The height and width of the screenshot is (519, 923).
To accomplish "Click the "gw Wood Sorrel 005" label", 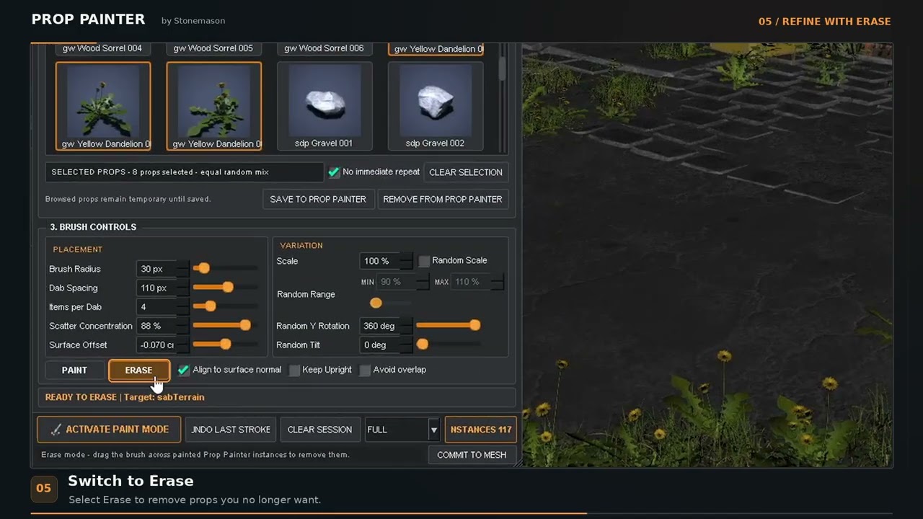I will point(213,48).
